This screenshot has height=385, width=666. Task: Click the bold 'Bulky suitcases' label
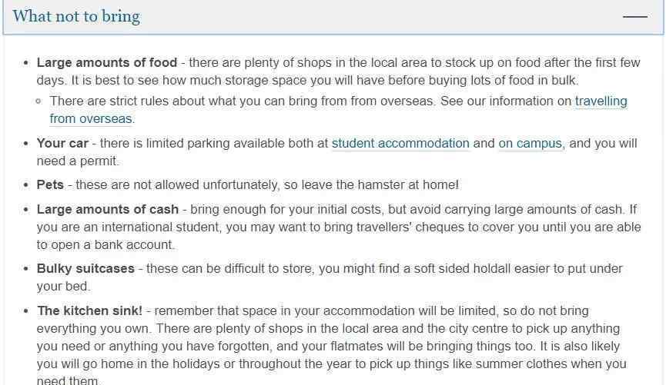85,269
